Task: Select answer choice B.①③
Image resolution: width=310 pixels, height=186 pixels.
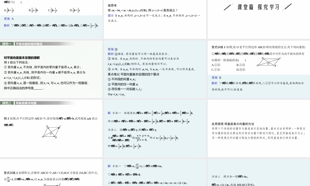Action: pyautogui.click(x=241, y=65)
